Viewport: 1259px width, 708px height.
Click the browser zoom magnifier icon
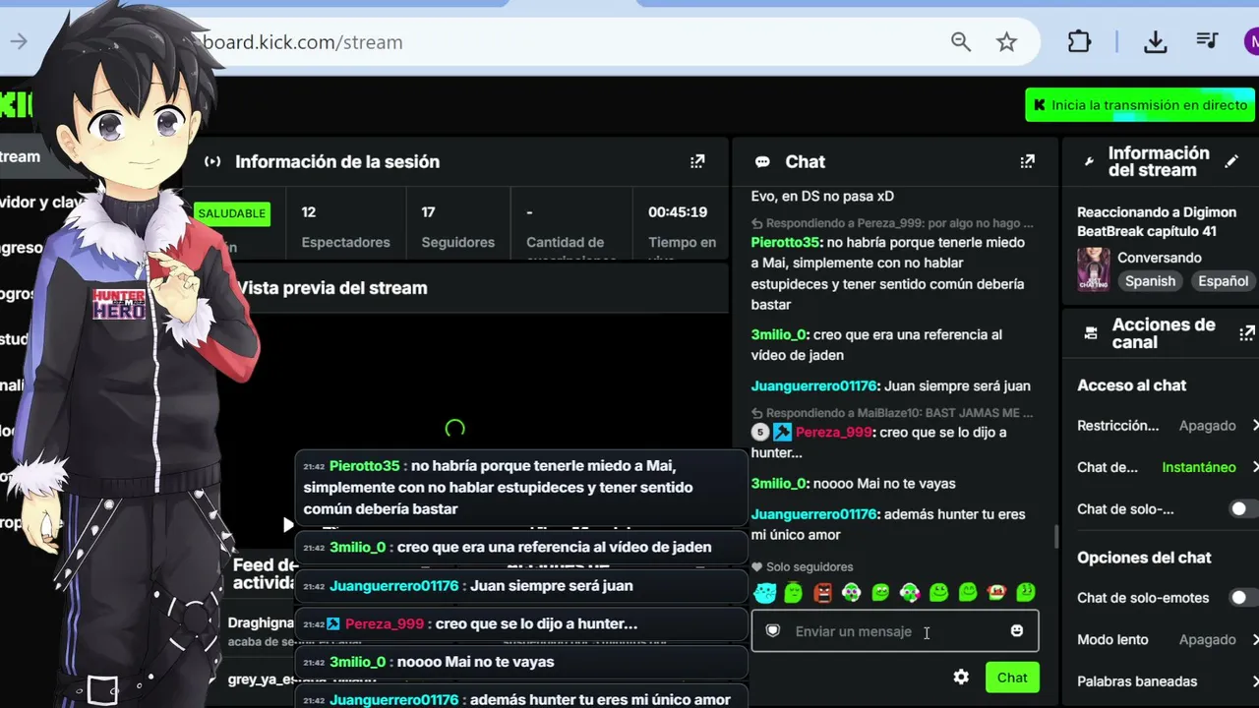tap(961, 42)
